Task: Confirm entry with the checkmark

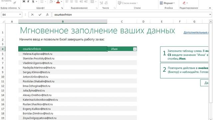Action: (40, 15)
